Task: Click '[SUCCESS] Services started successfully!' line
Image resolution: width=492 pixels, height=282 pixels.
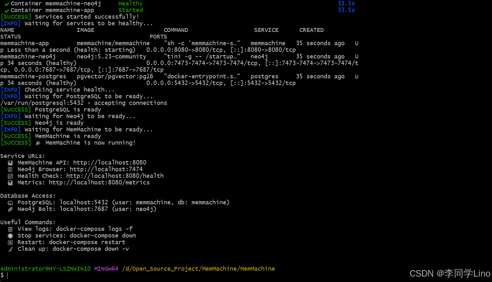Action: tap(70, 17)
